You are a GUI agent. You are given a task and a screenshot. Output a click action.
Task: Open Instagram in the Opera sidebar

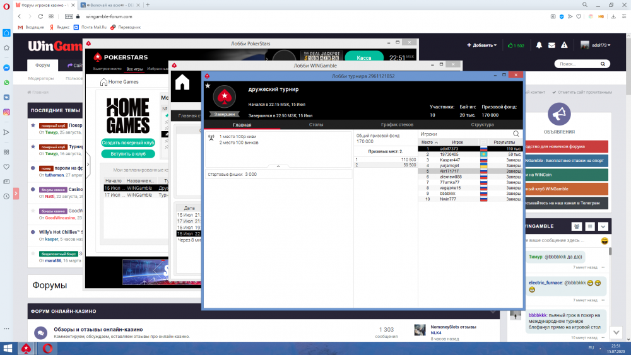[x=6, y=112]
